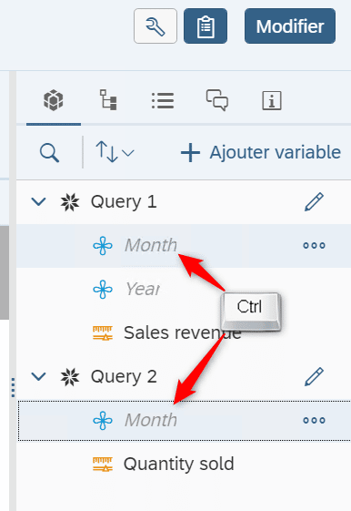
Task: Edit Query 1 with pencil icon
Action: [x=314, y=201]
